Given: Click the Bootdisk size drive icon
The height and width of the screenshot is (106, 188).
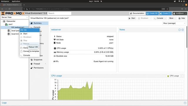Looking at the screenshot, I should coord(55,56).
